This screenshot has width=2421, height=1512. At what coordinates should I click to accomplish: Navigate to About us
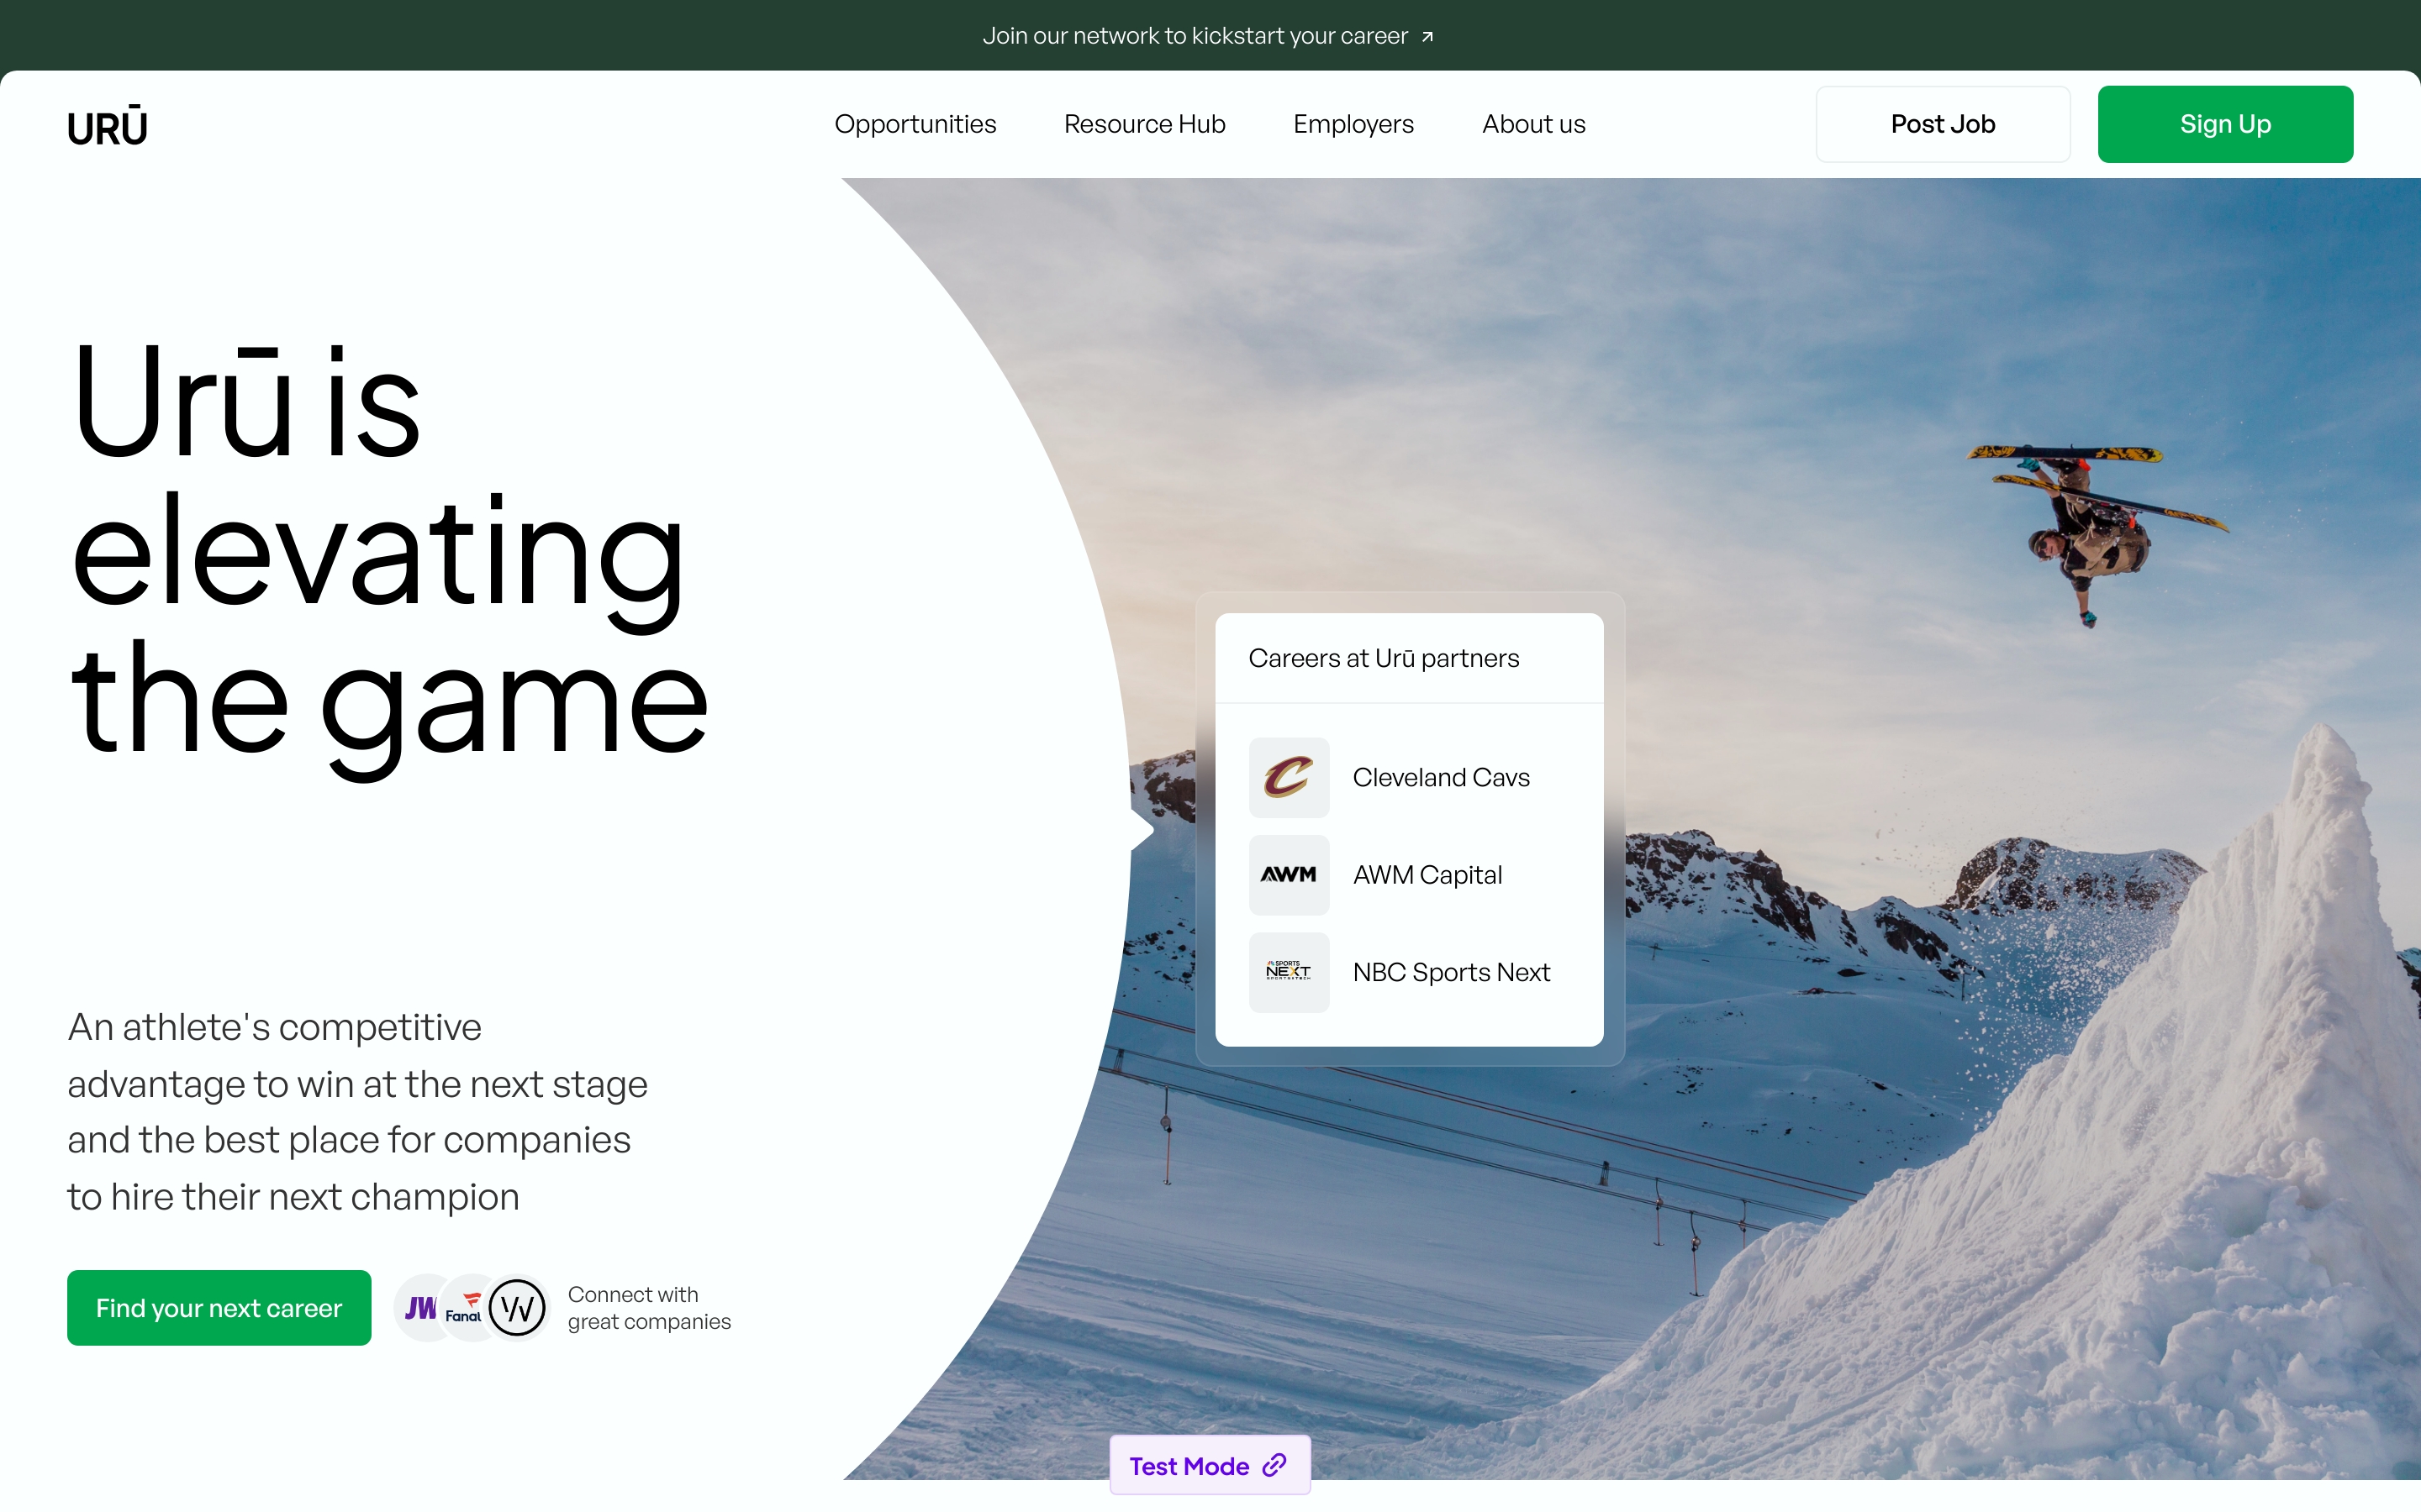(1532, 124)
